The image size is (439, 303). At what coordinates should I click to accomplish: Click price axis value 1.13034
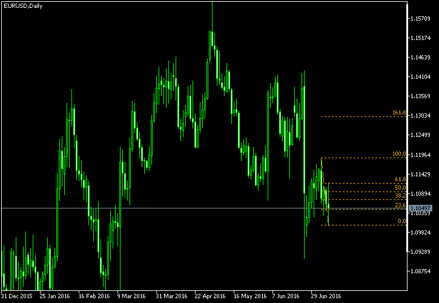pyautogui.click(x=420, y=116)
